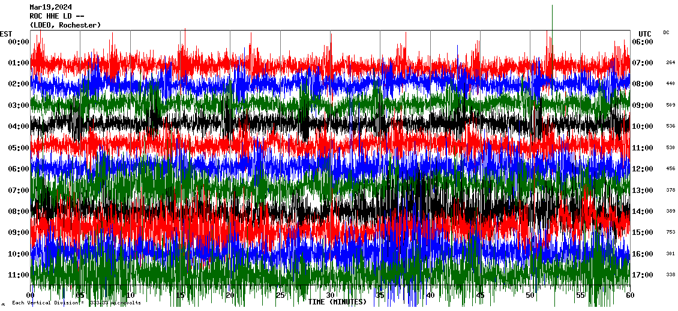The width and height of the screenshot is (678, 311).
Task: Click the 04:00 EST row label
Action: [19, 126]
